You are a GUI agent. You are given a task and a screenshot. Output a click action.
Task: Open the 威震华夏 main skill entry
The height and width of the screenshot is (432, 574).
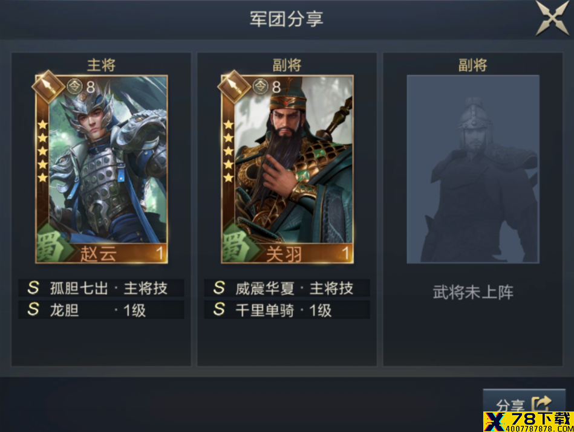pyautogui.click(x=287, y=288)
